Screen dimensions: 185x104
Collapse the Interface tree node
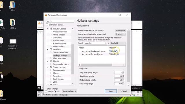[48, 49]
